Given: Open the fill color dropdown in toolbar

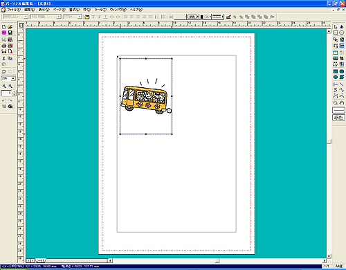Looking at the screenshot, I should [x=192, y=17].
